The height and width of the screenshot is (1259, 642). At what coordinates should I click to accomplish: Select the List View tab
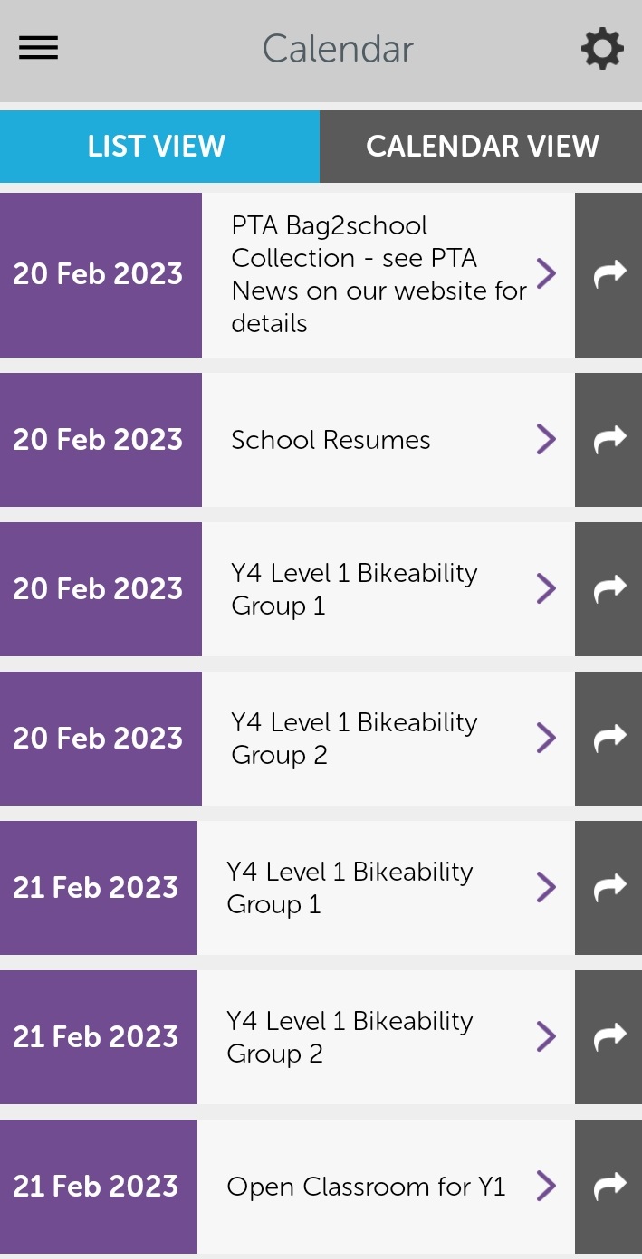coord(159,147)
